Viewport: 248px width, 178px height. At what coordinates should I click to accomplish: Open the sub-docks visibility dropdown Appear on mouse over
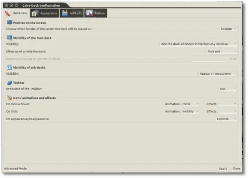pyautogui.click(x=218, y=74)
